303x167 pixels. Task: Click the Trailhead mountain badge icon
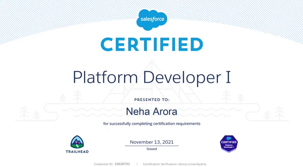tap(77, 142)
